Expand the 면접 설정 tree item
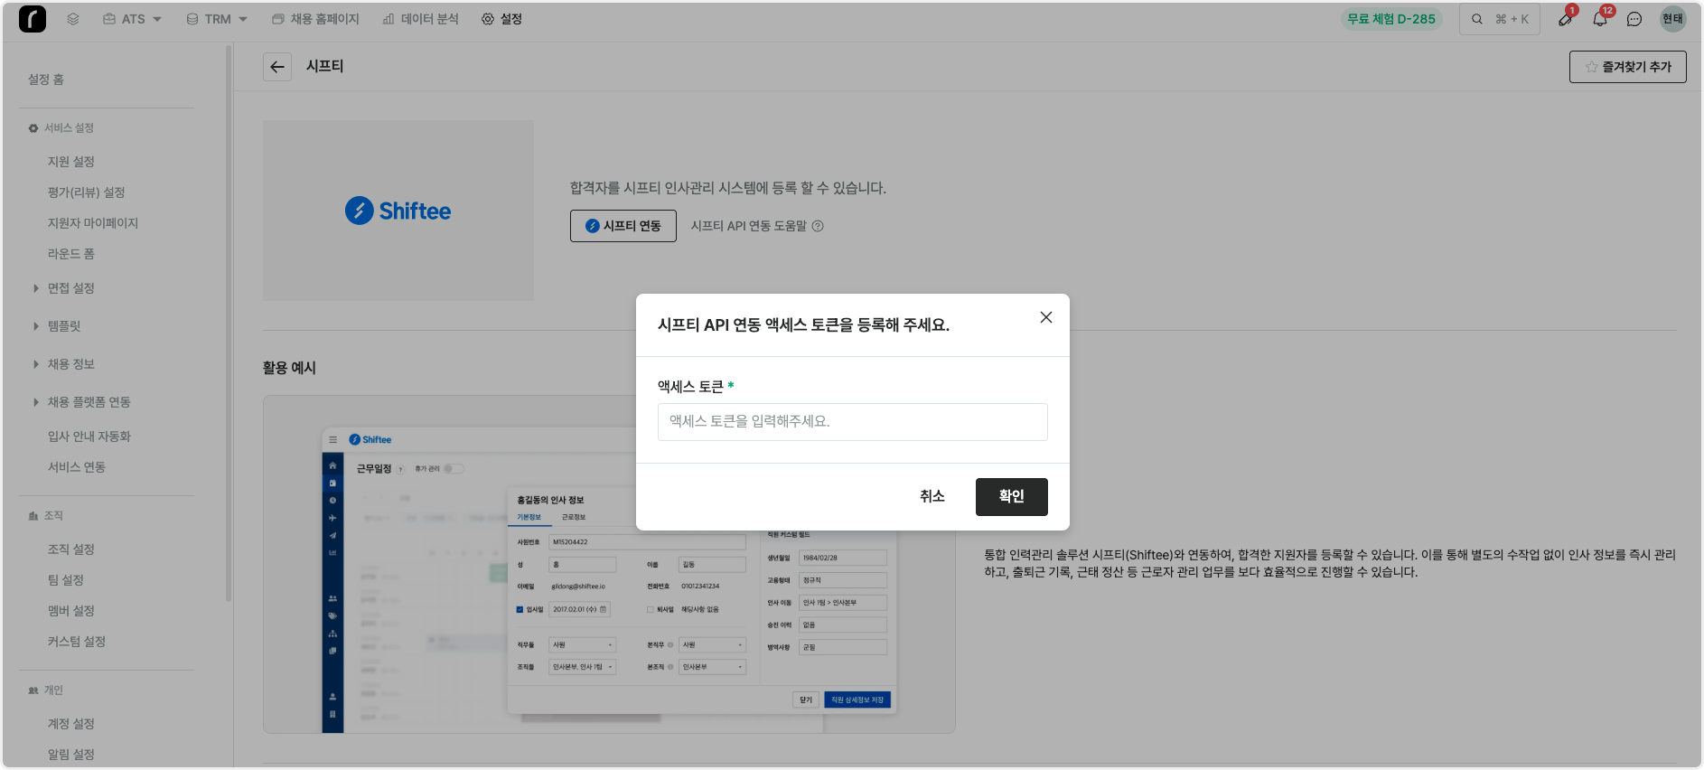 click(x=36, y=288)
